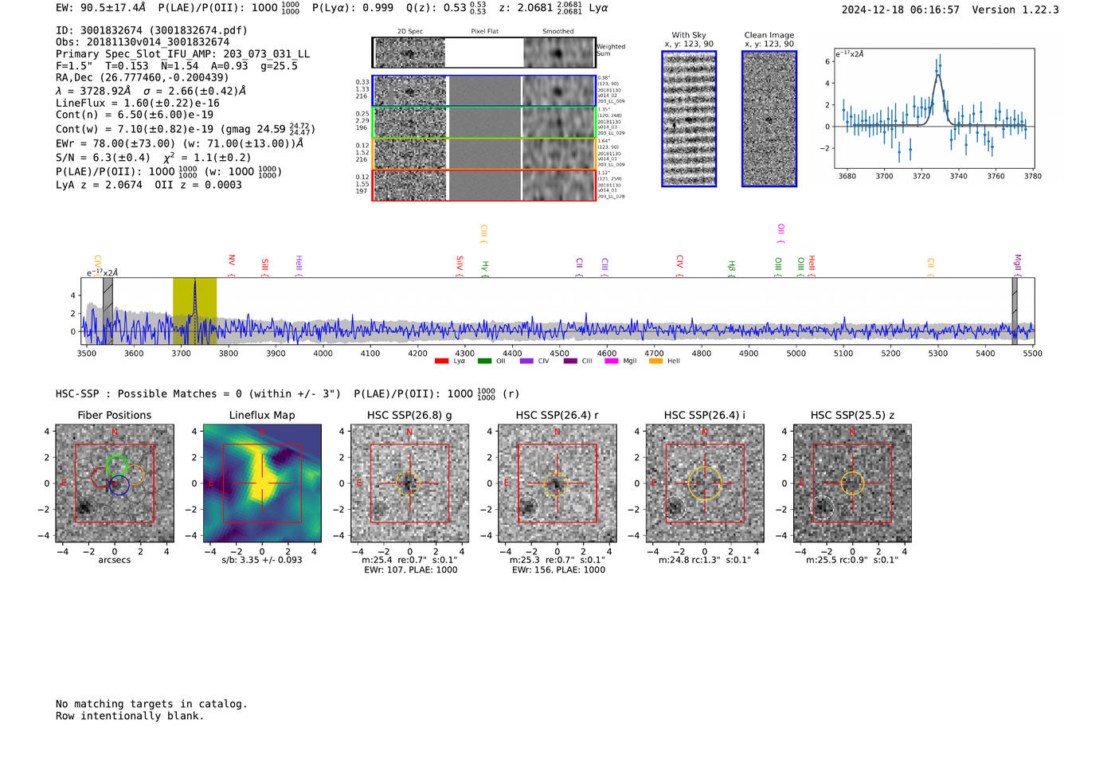Click the 'RA,Dec (26.777460,-0.200439)' line
The width and height of the screenshot is (1115, 759).
click(143, 77)
